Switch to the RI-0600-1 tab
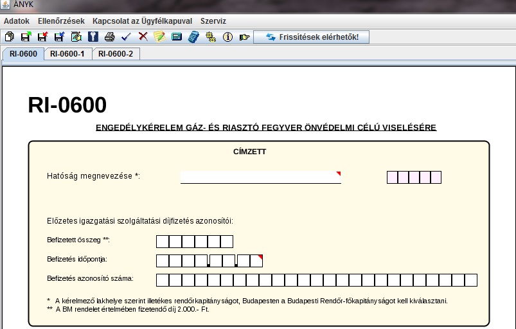This screenshot has width=516, height=329. (x=67, y=54)
